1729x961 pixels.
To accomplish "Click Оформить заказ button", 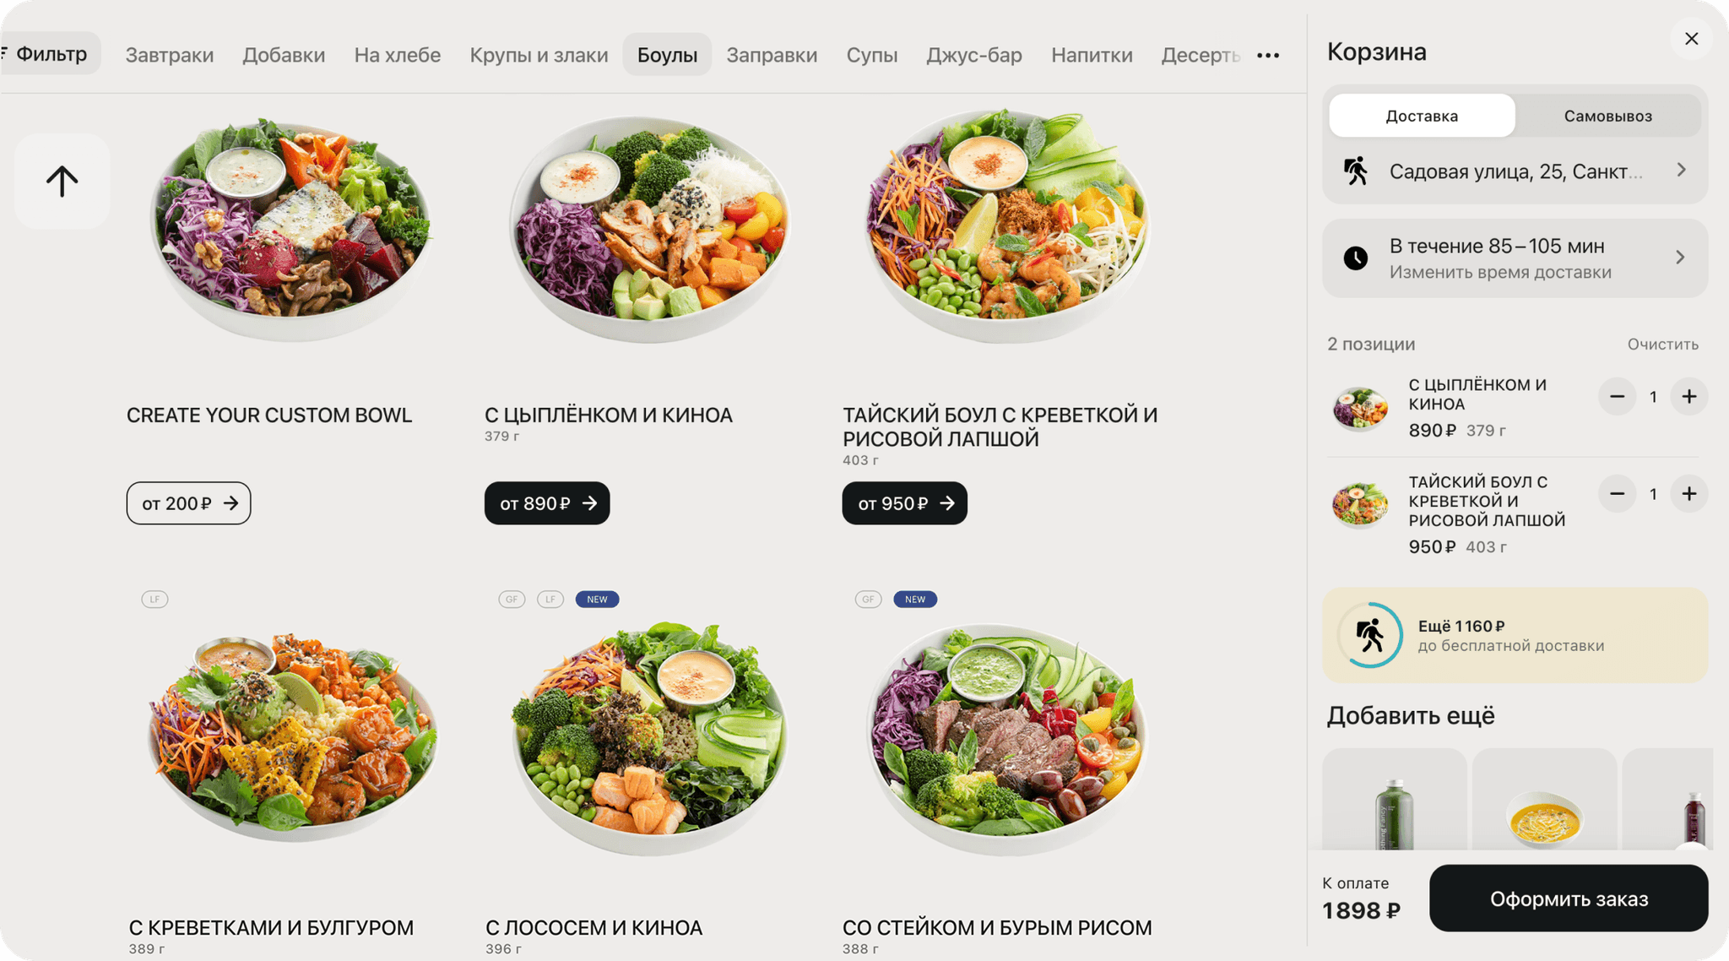I will tap(1569, 899).
